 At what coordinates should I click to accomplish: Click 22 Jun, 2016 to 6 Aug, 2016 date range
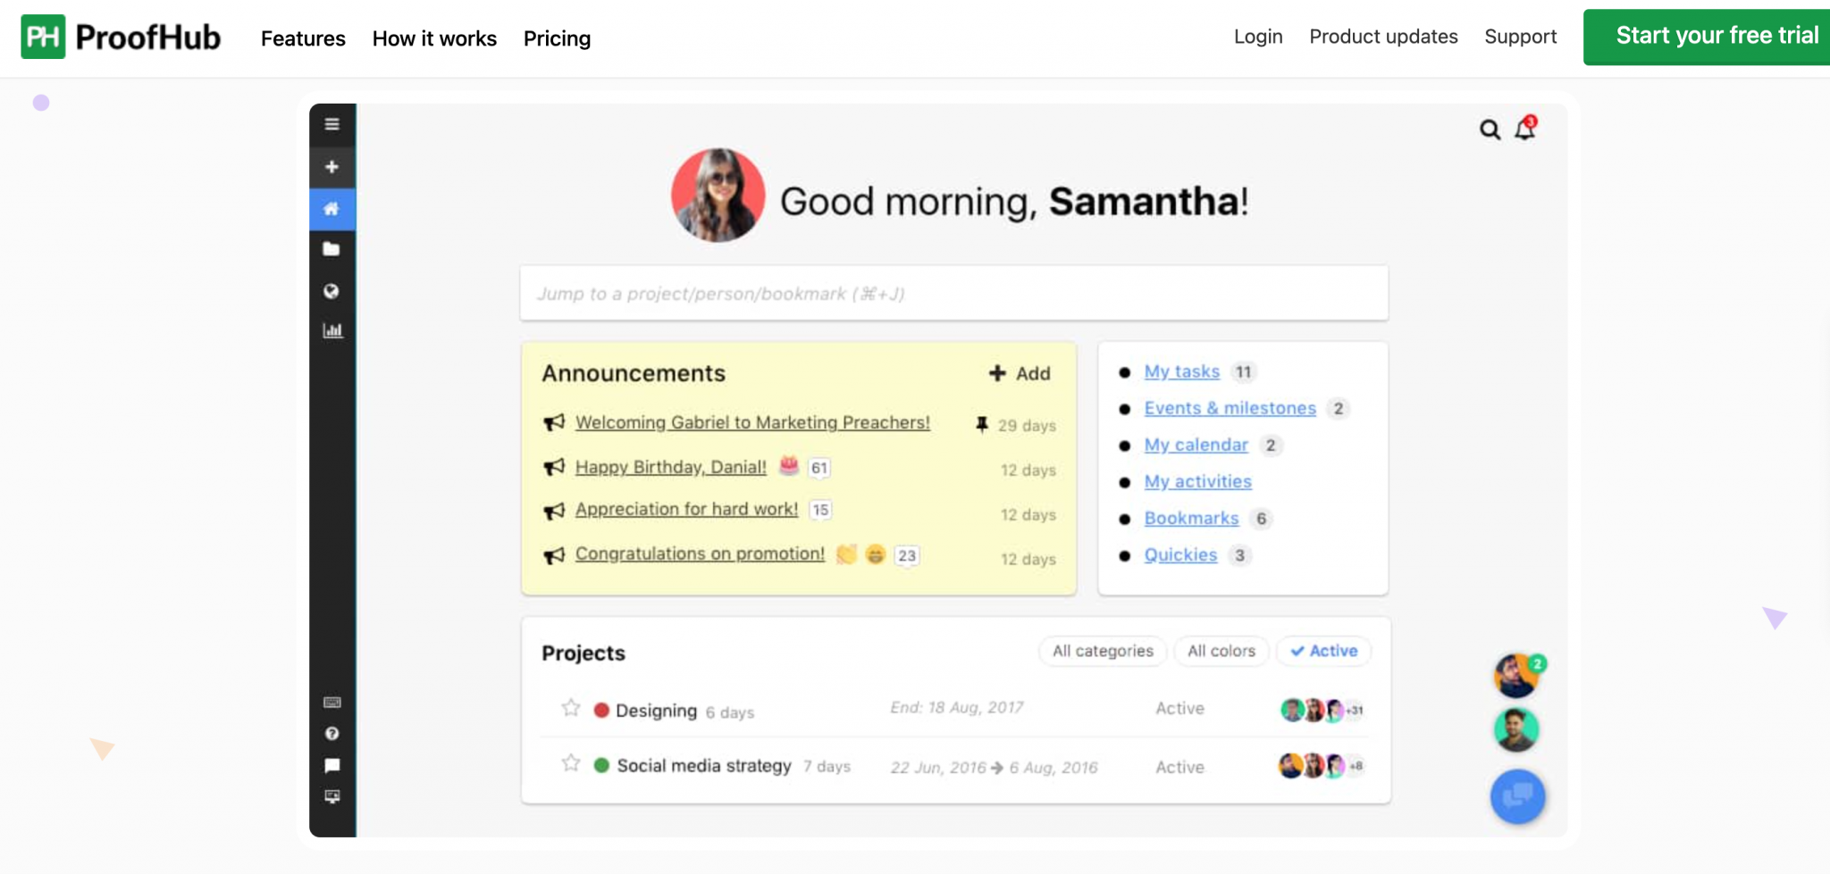coord(994,767)
